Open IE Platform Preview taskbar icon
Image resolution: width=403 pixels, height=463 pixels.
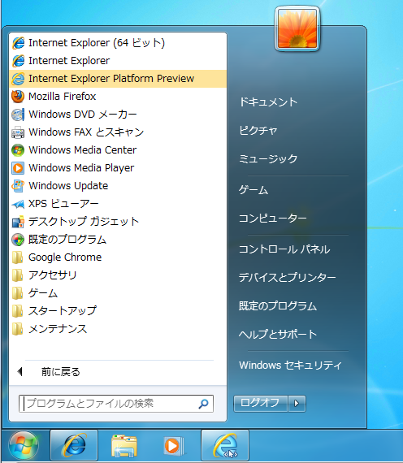(225, 446)
